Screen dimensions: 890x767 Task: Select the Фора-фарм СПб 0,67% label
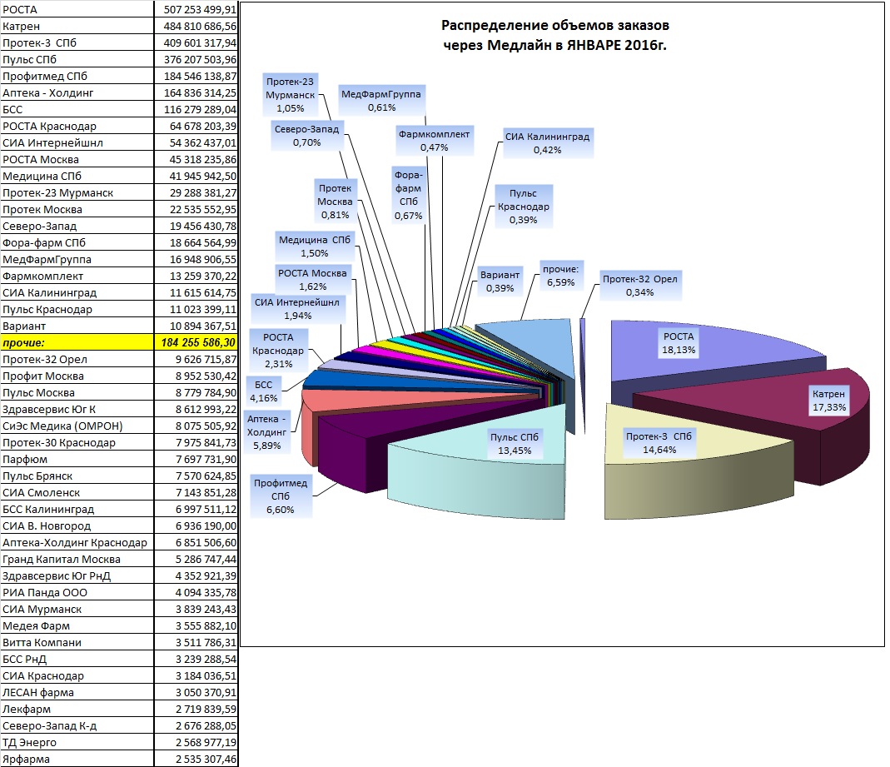point(409,196)
